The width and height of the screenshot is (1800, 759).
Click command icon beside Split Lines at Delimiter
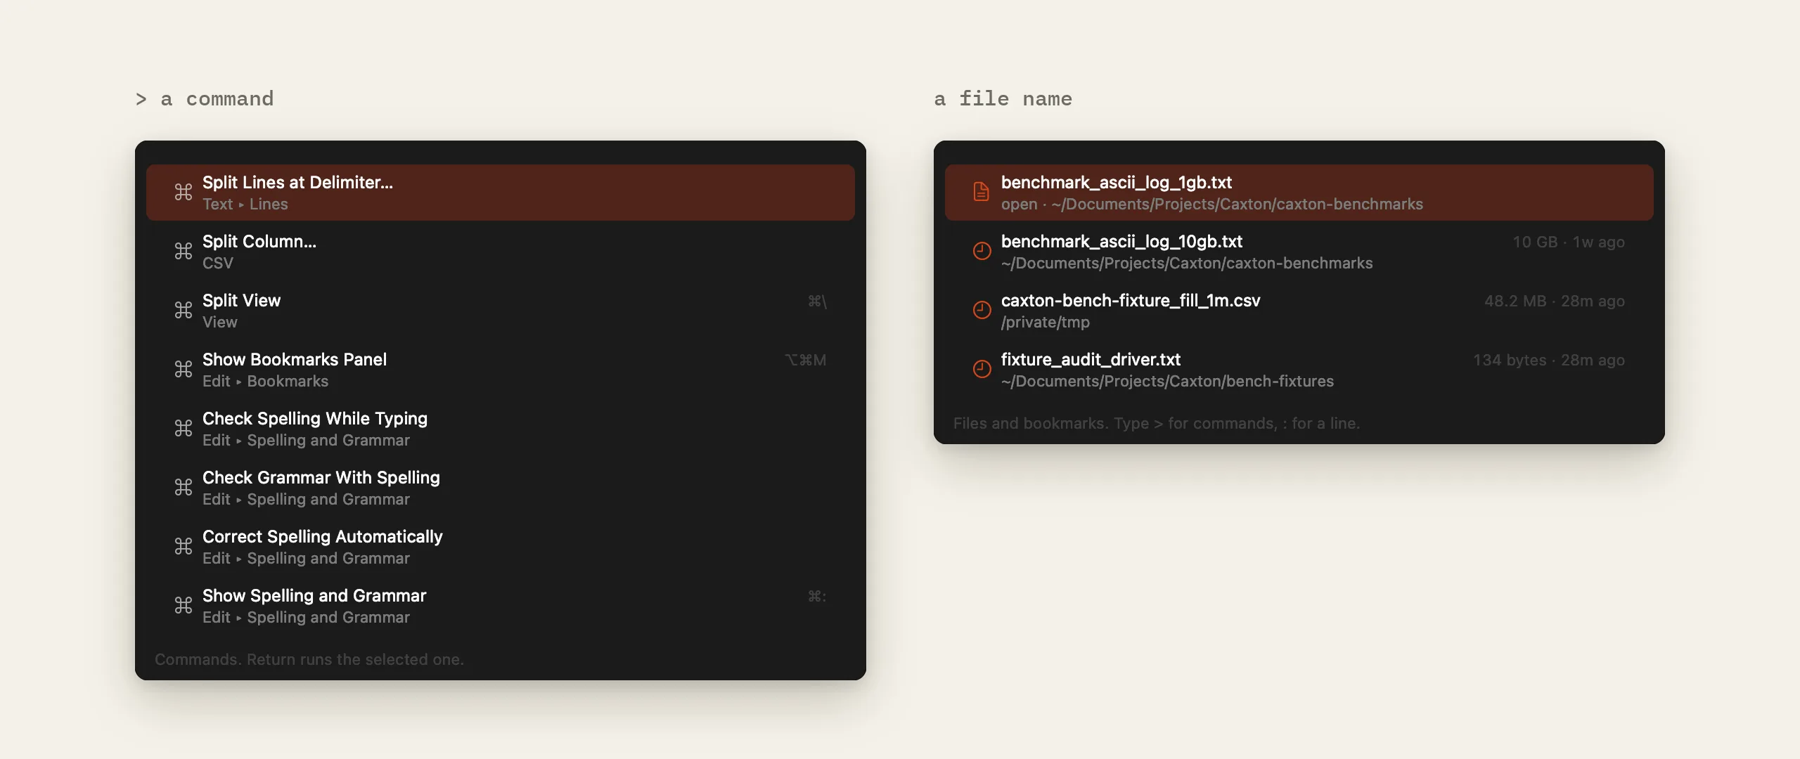point(184,192)
